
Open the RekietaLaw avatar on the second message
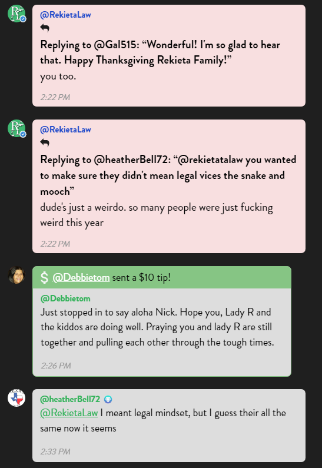[x=16, y=128]
